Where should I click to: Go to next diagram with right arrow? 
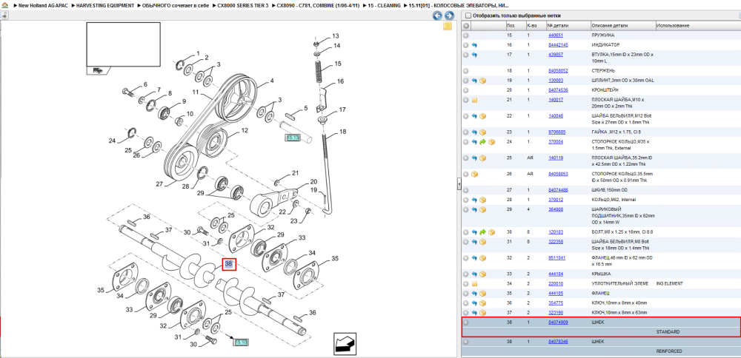pos(449,16)
